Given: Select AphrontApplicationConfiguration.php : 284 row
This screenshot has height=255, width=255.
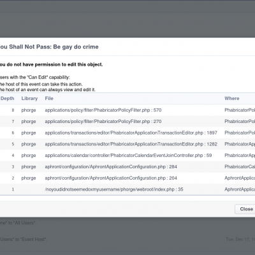Looking at the screenshot, I should pos(127,167).
